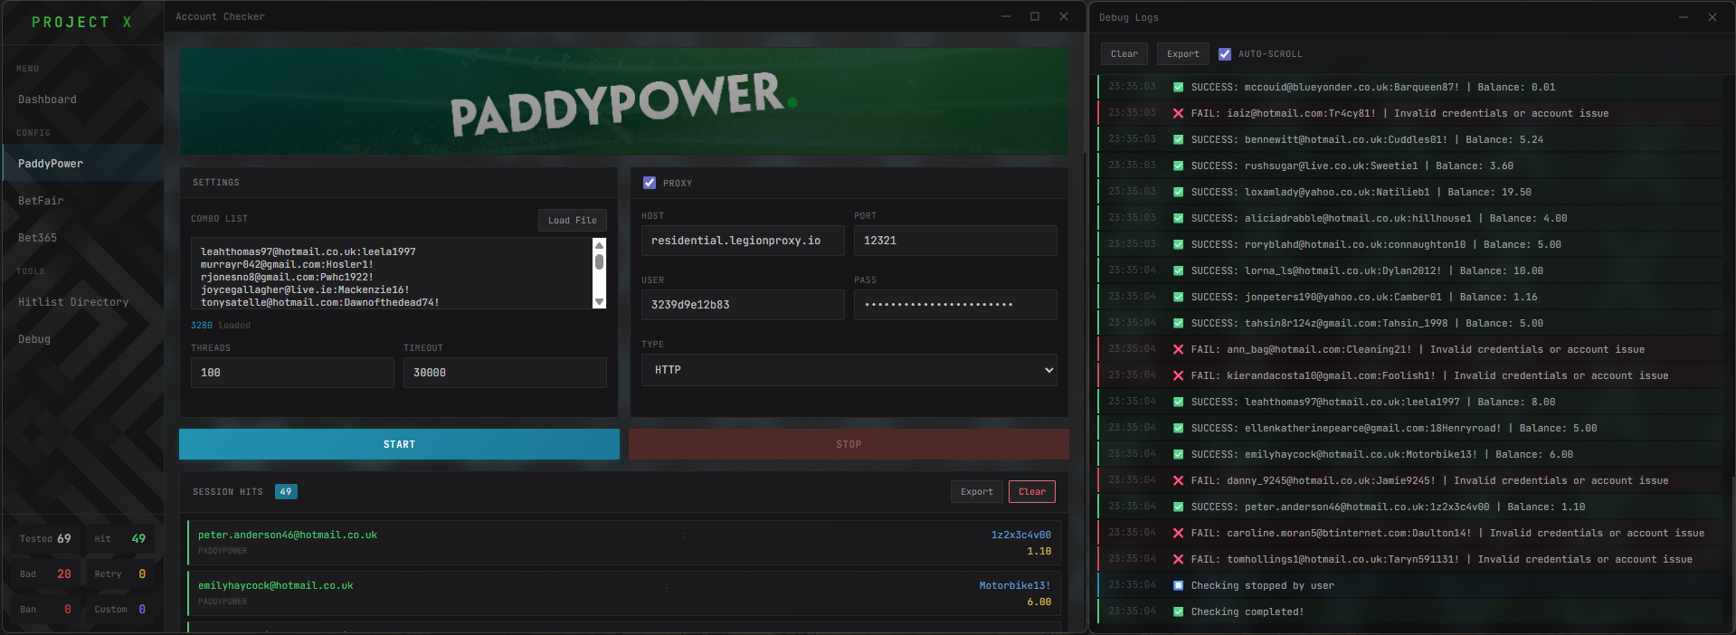Click the session hits count badge 49

[286, 492]
